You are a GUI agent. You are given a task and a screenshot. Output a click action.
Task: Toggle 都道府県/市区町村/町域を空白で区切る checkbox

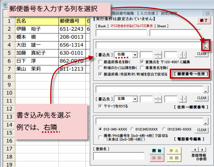click(x=100, y=74)
